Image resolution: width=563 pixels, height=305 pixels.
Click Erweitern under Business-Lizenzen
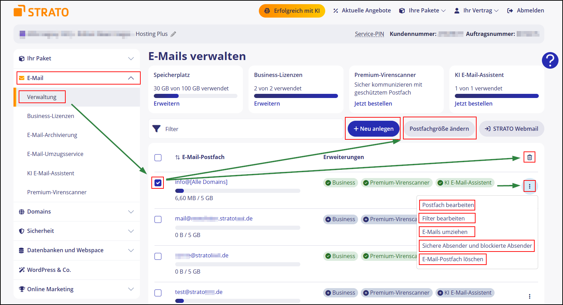point(267,104)
